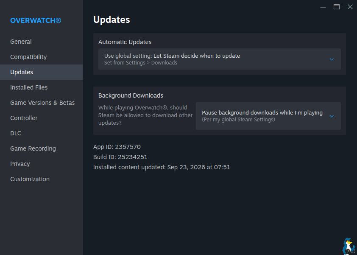Minimize the properties window
Screen dimensions: 357x255
(x=323, y=7)
